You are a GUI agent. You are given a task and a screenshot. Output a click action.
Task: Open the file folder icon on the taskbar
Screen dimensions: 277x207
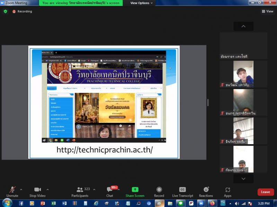pos(170,204)
